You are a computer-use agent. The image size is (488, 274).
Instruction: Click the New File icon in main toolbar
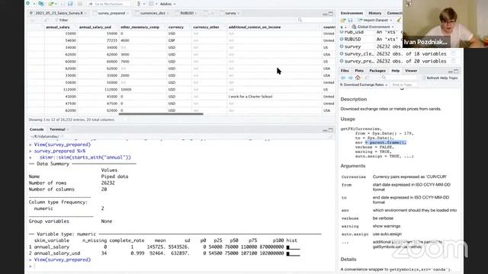point(28,3)
